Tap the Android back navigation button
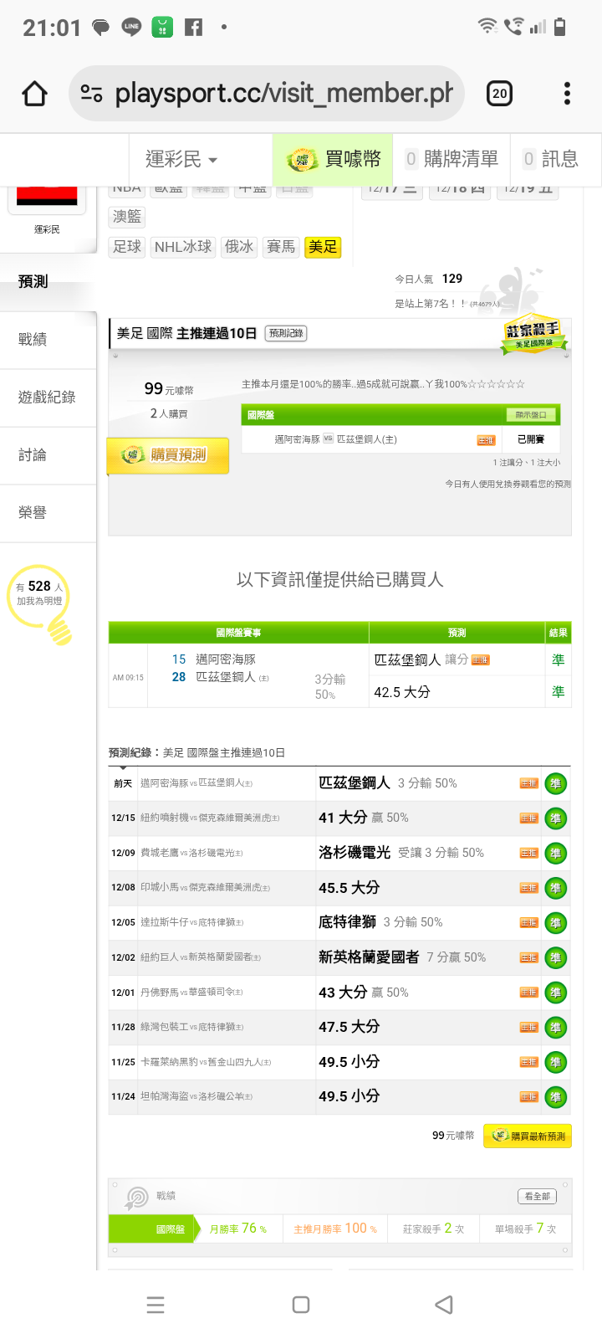Screen dimensions: 602x1339 point(444,1305)
